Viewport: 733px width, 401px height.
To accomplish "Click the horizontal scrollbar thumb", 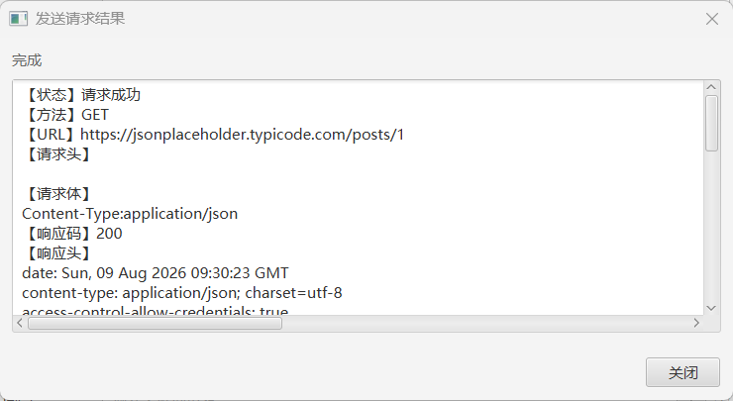I will tap(155, 323).
